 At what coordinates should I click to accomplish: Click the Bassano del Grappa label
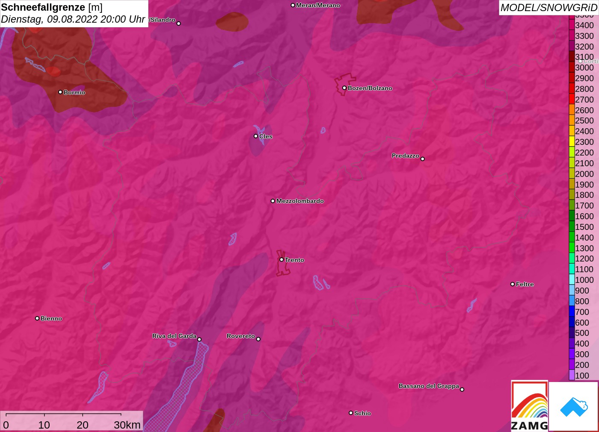[x=429, y=386]
